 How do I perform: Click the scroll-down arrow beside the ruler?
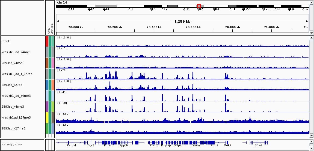pos(311,33)
